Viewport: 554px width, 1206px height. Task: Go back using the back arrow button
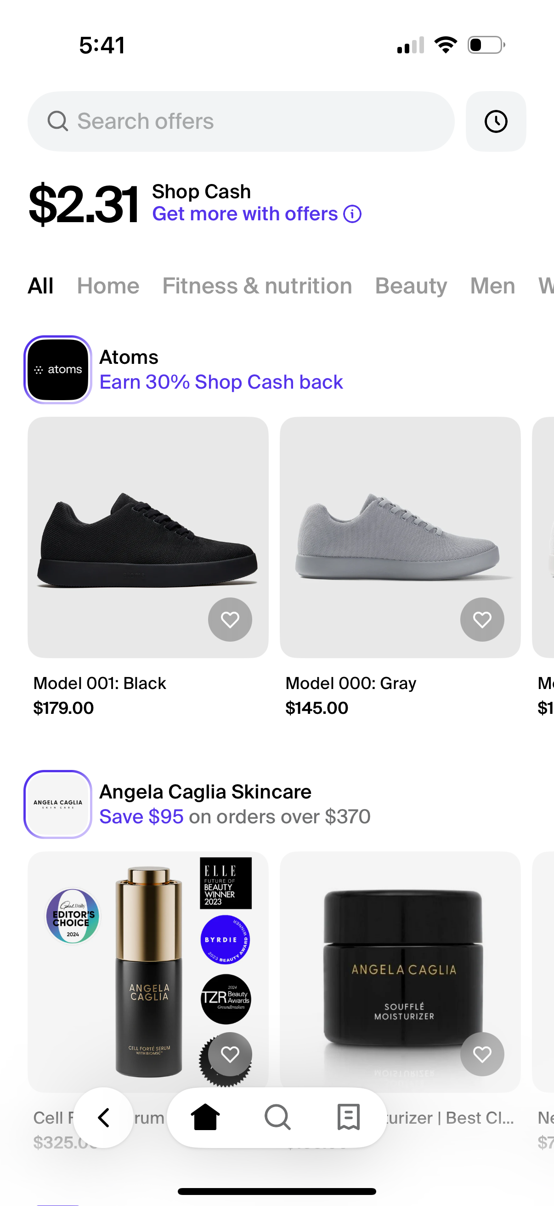tap(103, 1118)
